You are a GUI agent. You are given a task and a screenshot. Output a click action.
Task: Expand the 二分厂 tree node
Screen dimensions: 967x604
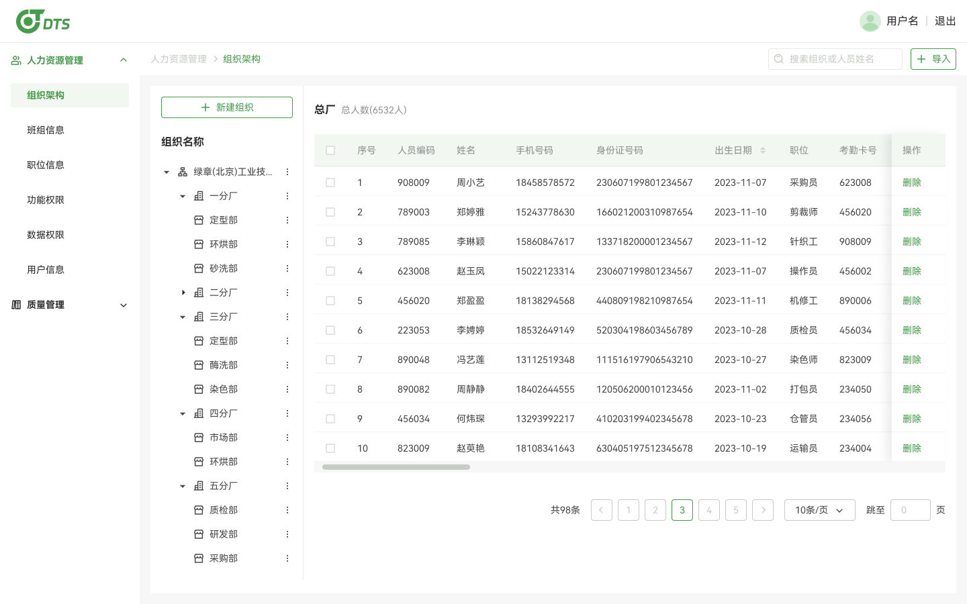coord(183,293)
